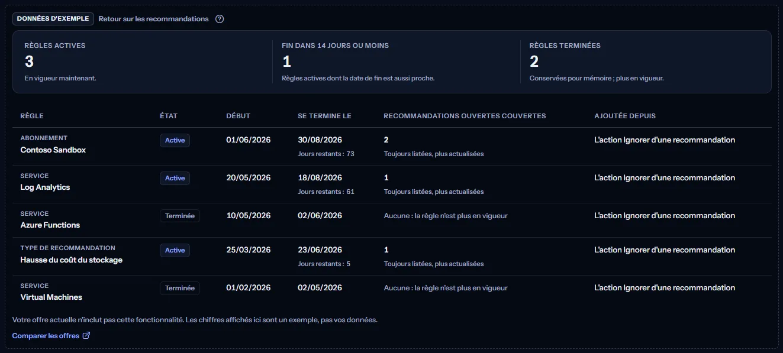Click the Active badge in the Log Analytics row
Image resolution: width=783 pixels, height=353 pixels.
pos(175,178)
